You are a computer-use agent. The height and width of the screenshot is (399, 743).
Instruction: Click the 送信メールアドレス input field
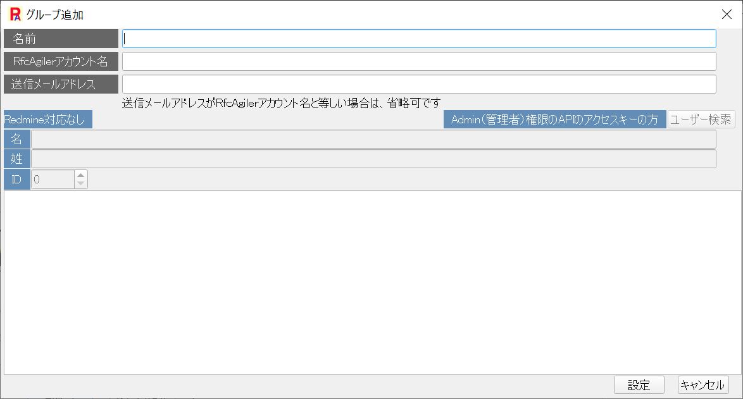pyautogui.click(x=419, y=84)
